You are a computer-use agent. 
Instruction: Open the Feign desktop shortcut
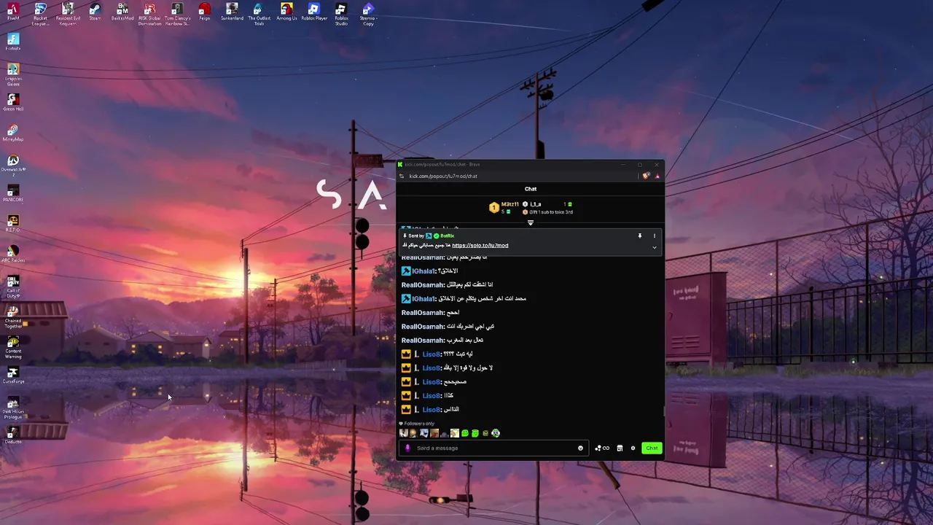(204, 12)
